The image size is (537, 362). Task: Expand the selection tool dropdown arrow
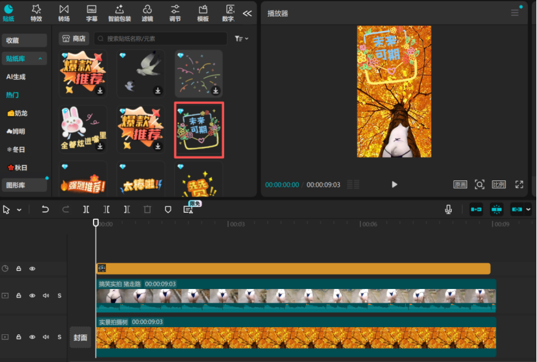(19, 210)
